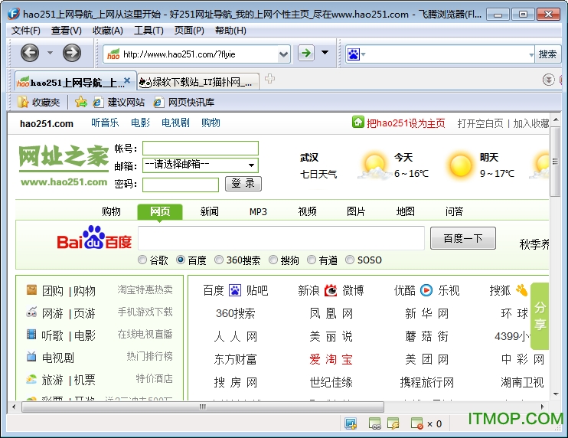Click the 登录 login button
Screen dimensions: 568x438
[243, 184]
